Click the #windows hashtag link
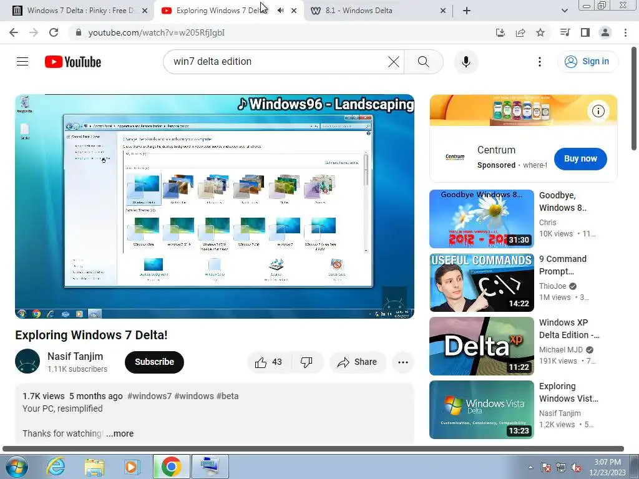639x479 pixels. coord(194,396)
